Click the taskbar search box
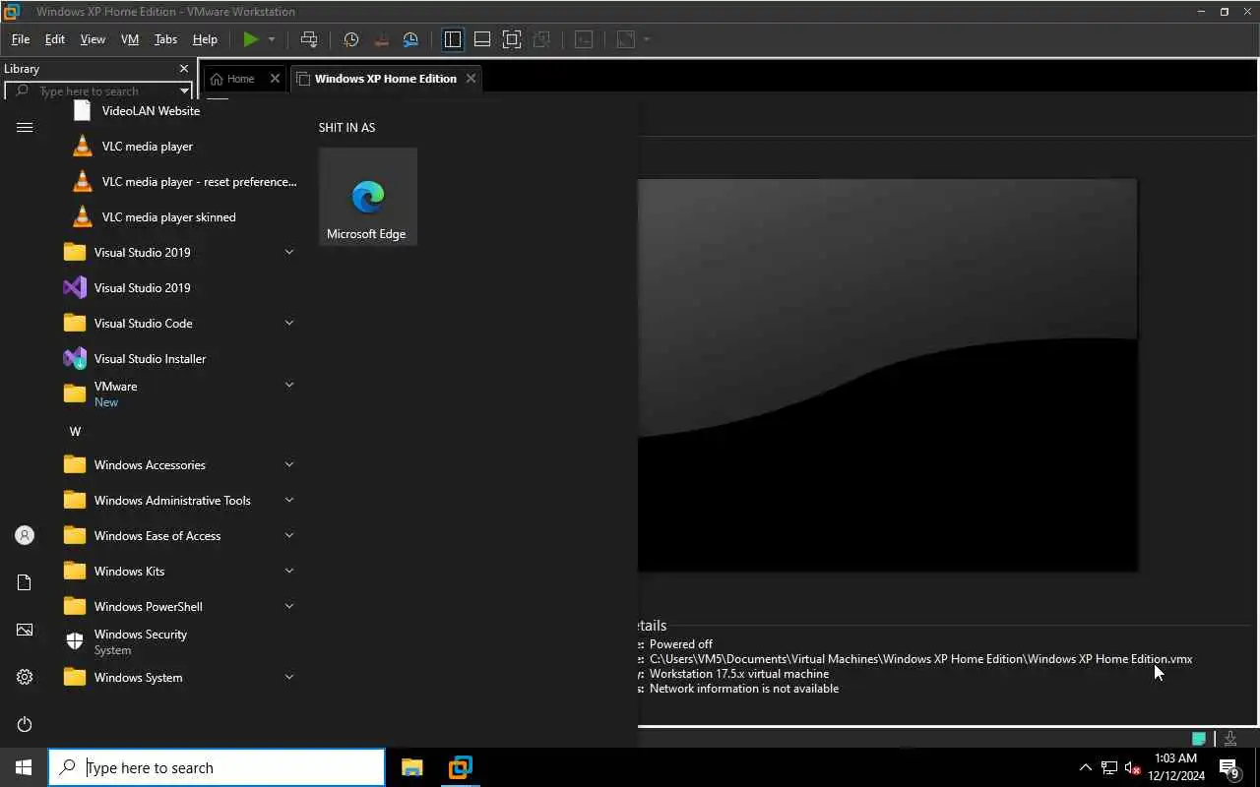 point(217,767)
